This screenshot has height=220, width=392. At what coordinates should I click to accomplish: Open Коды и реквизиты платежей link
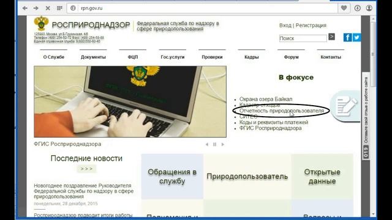[274, 122]
